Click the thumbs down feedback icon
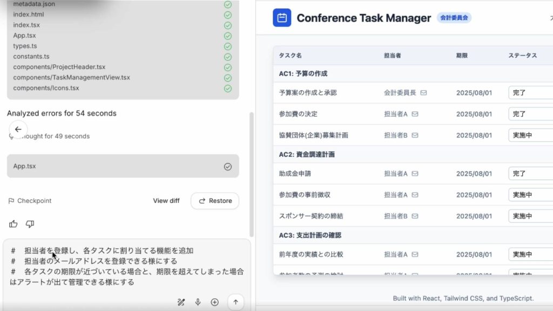553x311 pixels. [x=30, y=224]
